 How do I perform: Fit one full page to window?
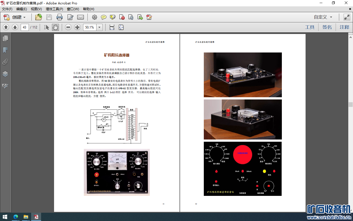tap(121, 27)
